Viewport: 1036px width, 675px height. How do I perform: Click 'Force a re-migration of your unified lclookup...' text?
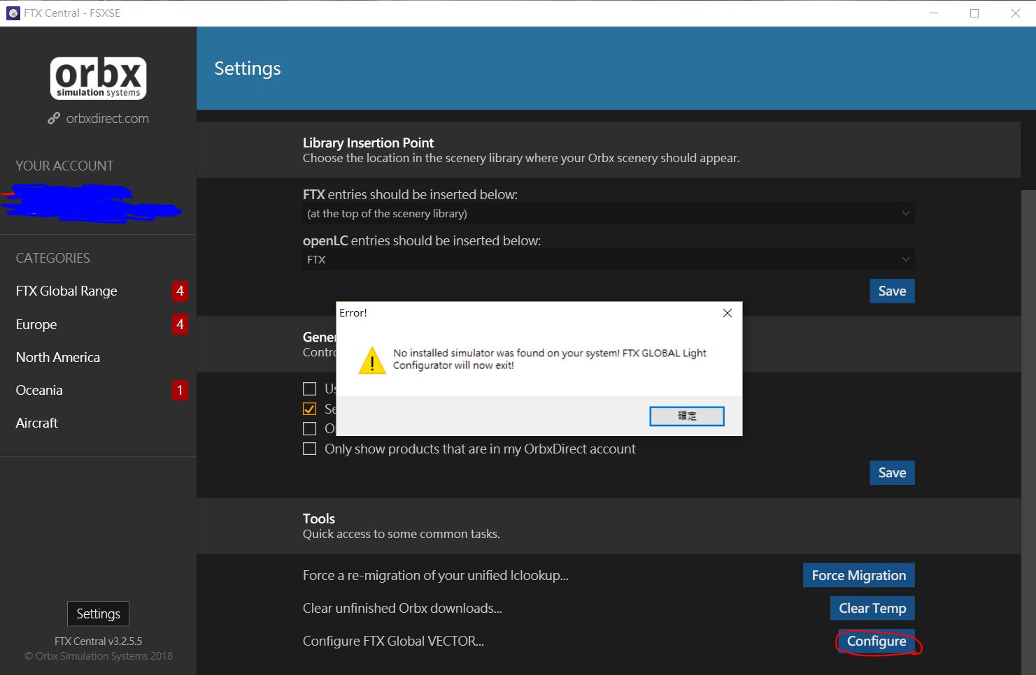436,575
